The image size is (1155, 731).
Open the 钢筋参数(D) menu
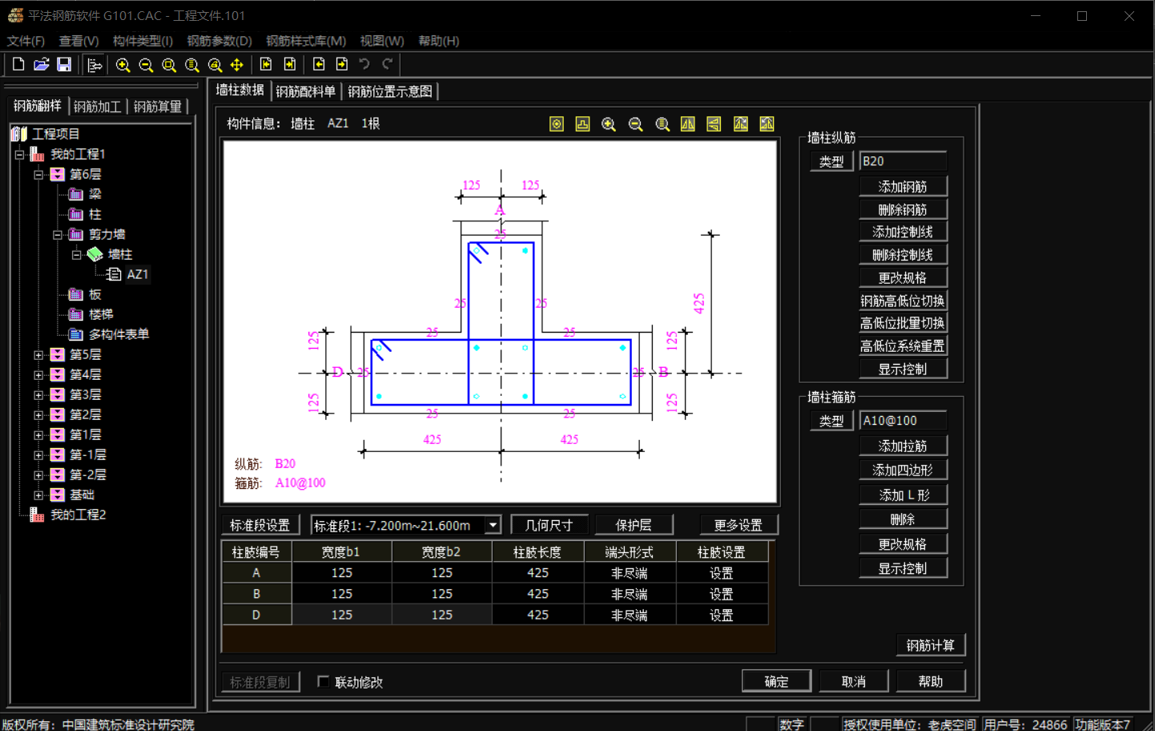(x=219, y=41)
